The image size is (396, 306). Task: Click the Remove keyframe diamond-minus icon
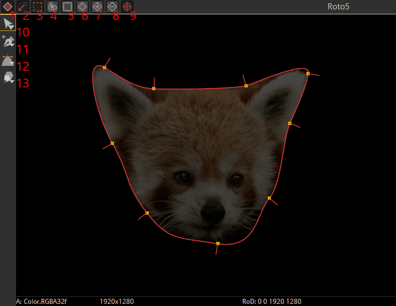tap(112, 7)
